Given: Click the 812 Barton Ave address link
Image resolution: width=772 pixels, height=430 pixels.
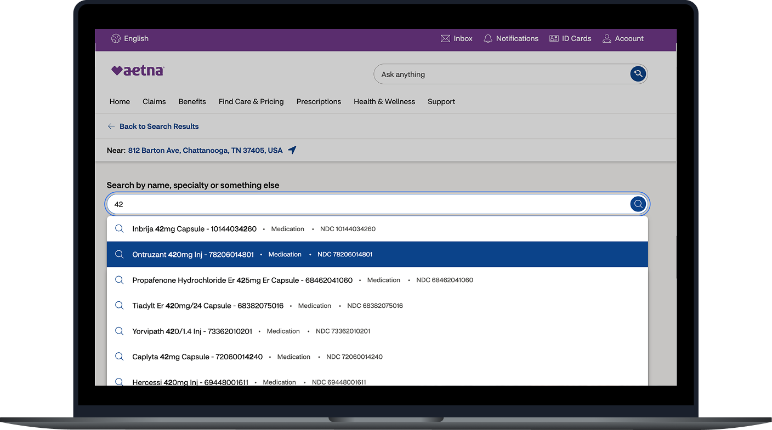Looking at the screenshot, I should [x=206, y=150].
